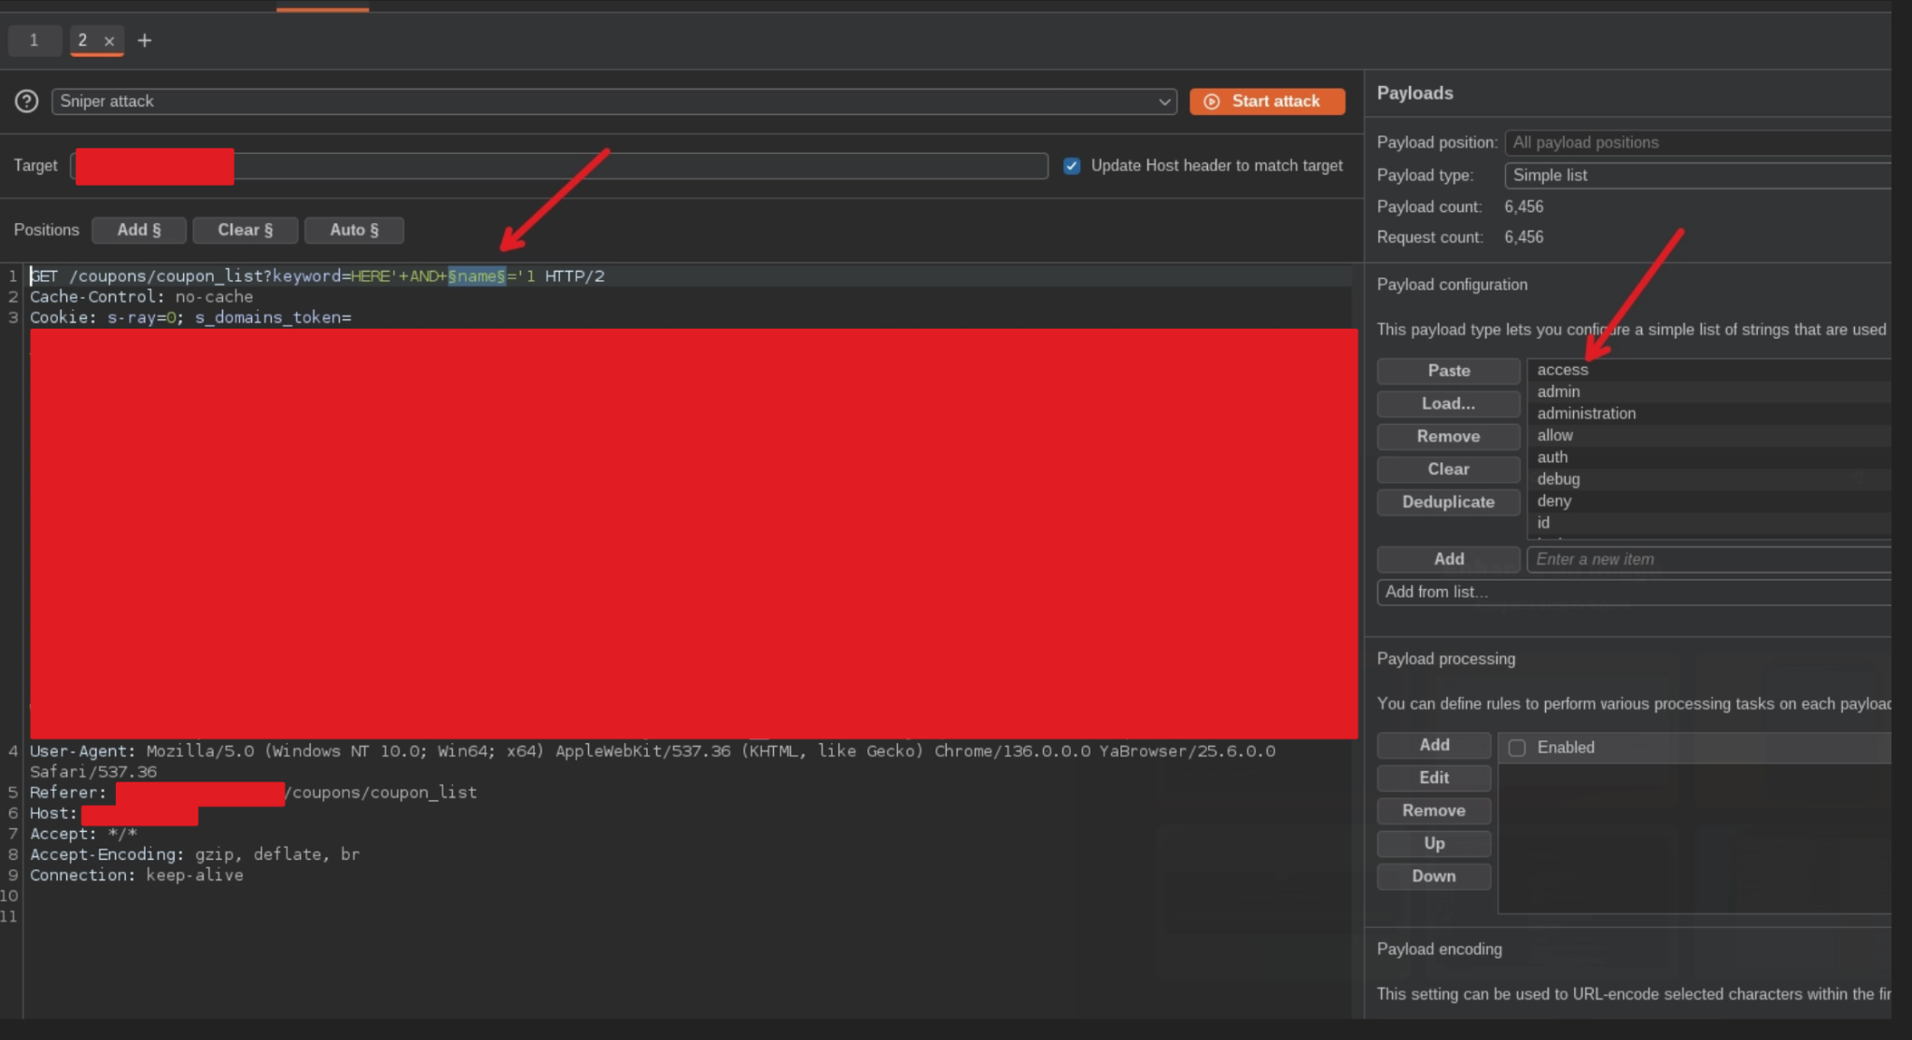Enable the payload processing rule checkbox
The width and height of the screenshot is (1912, 1040).
[x=1517, y=747]
